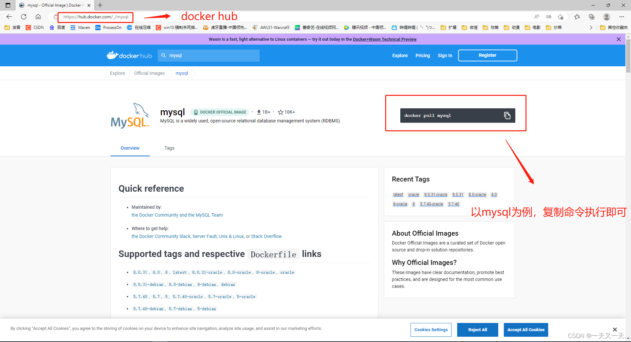The height and width of the screenshot is (342, 631).
Task: Open the ProcessOn bookmark
Action: coord(108,28)
